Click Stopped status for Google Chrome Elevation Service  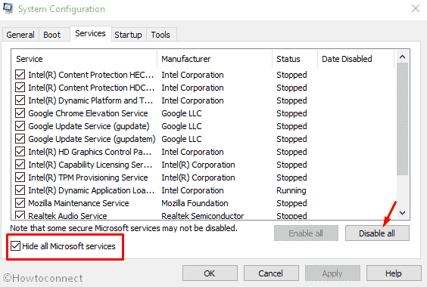click(291, 113)
